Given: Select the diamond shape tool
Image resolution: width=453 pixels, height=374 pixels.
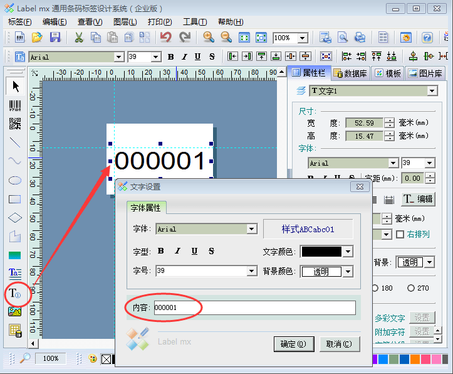Looking at the screenshot, I should (x=15, y=218).
